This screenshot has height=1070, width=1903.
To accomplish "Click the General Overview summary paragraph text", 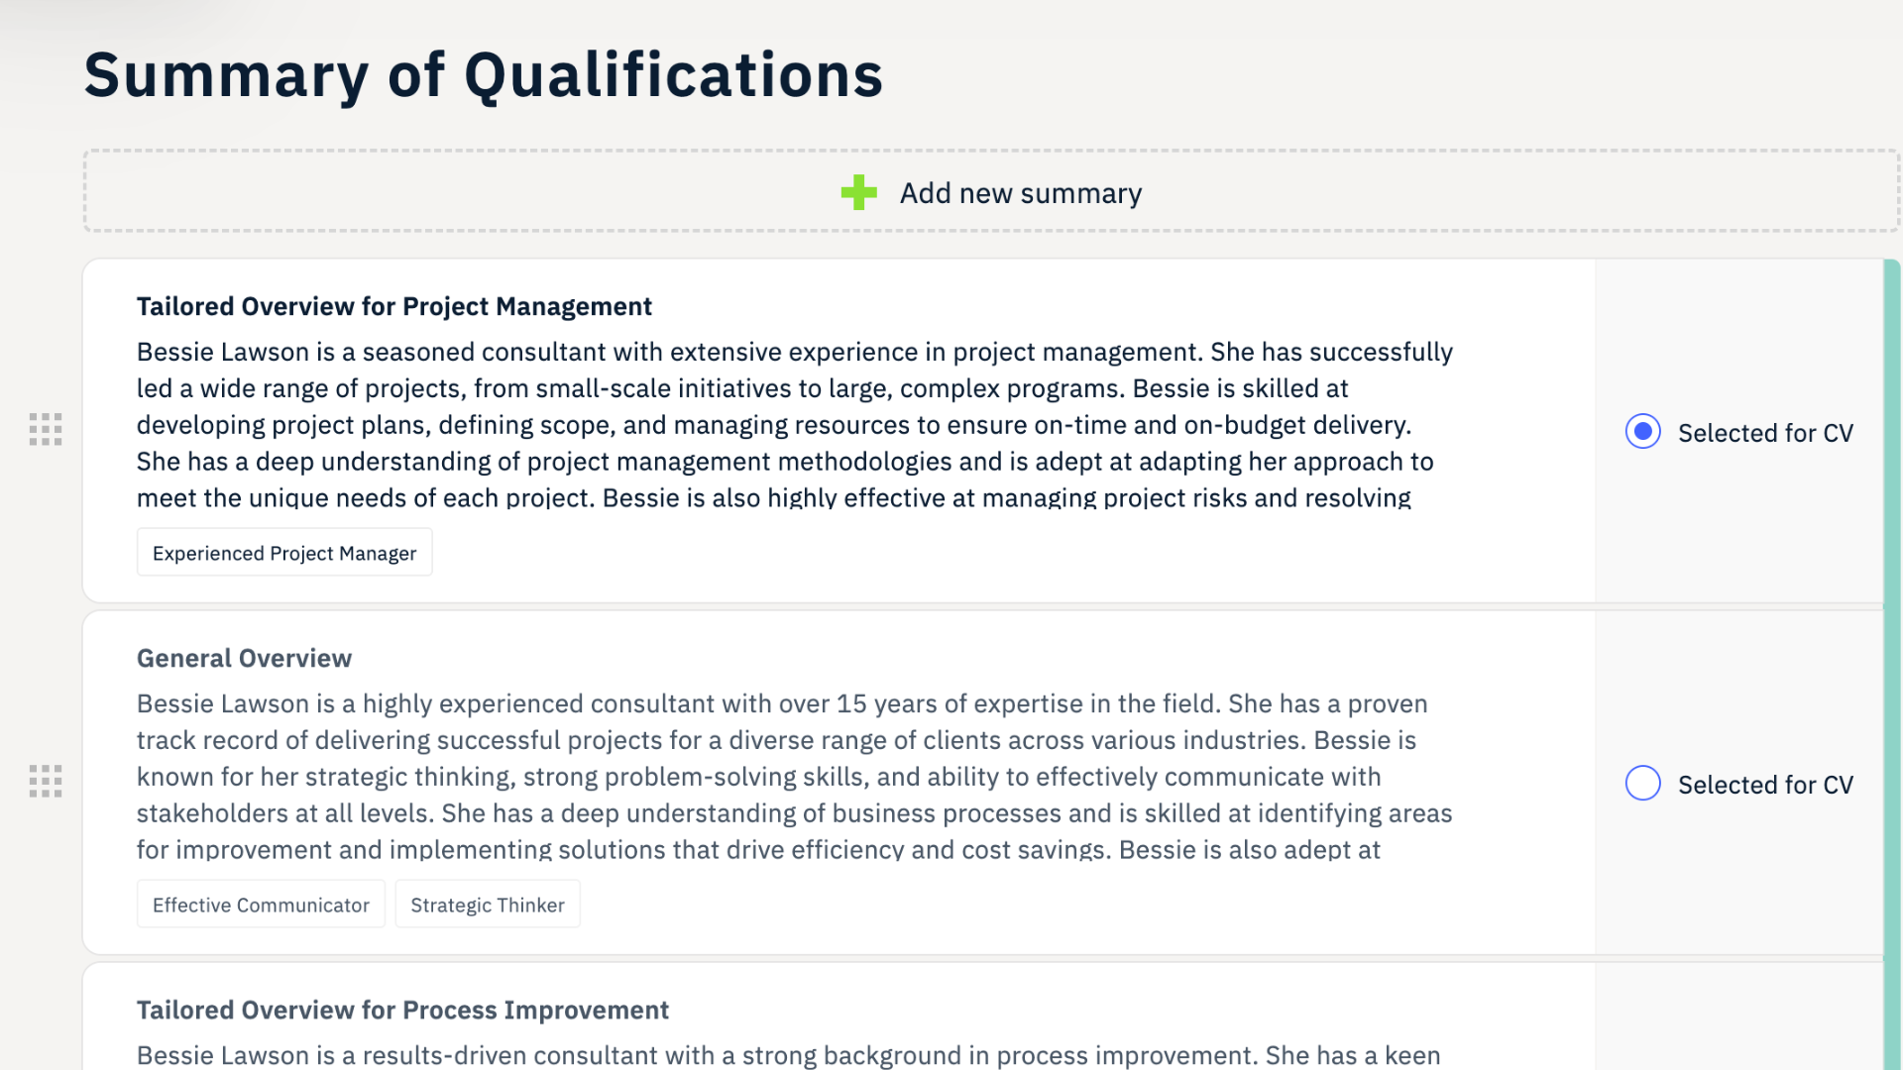I will (795, 776).
